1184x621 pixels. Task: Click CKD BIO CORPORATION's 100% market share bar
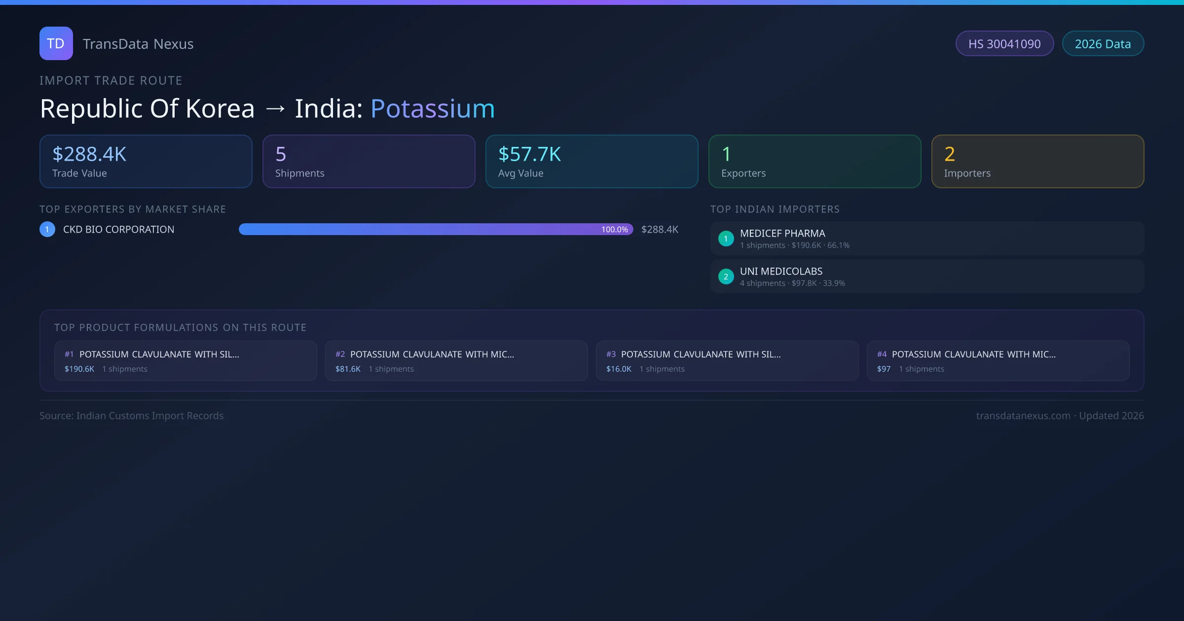click(436, 229)
